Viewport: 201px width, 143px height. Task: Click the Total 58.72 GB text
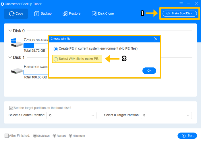click(34, 50)
